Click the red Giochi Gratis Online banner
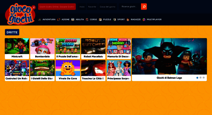This screenshot has height=115, width=212. pyautogui.click(x=57, y=7)
